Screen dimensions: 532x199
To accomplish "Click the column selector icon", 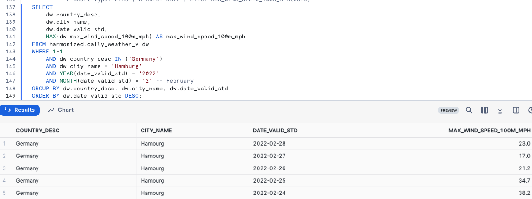I will [485, 110].
